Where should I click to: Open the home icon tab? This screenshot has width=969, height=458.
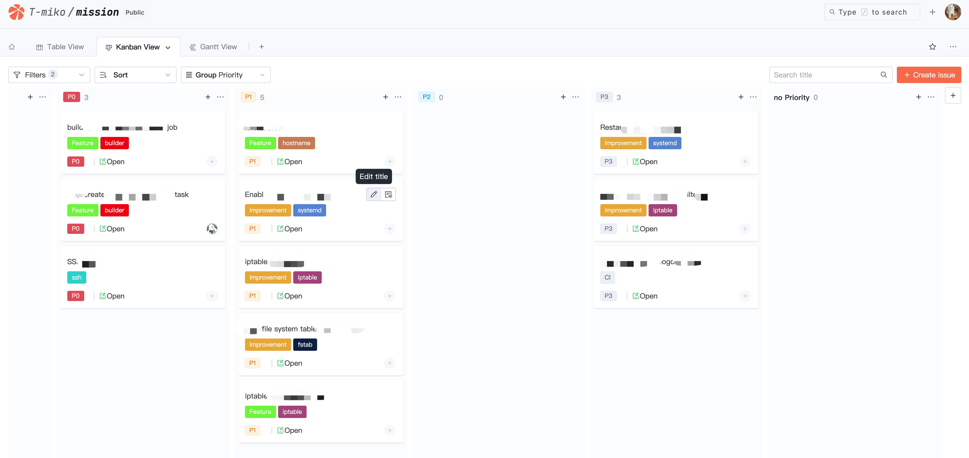pyautogui.click(x=12, y=47)
